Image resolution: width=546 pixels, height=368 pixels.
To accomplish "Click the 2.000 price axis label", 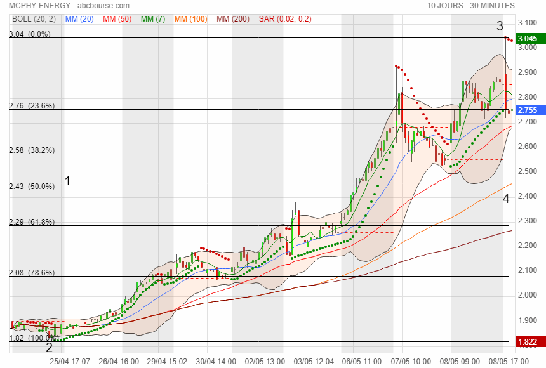I will [528, 295].
